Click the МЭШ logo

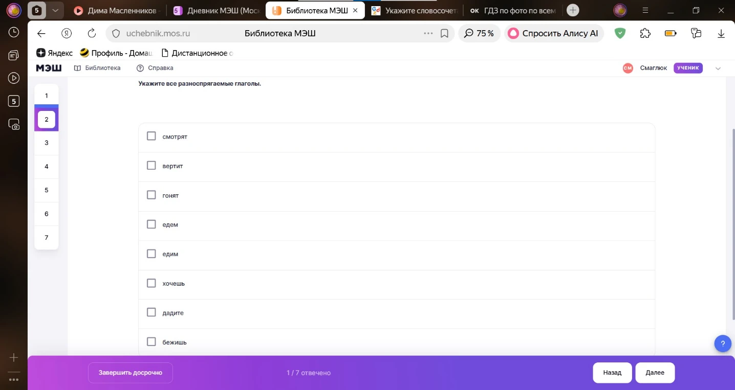[49, 68]
